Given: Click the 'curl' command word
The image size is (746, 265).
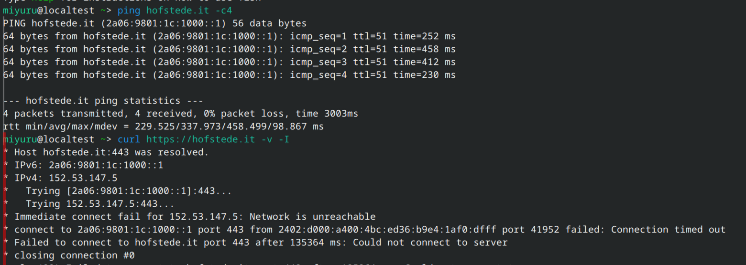Looking at the screenshot, I should (129, 139).
